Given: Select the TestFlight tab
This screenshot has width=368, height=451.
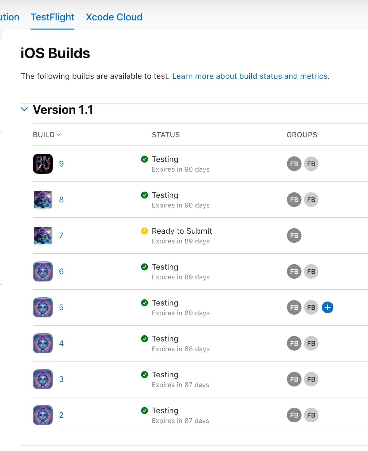Looking at the screenshot, I should point(53,17).
